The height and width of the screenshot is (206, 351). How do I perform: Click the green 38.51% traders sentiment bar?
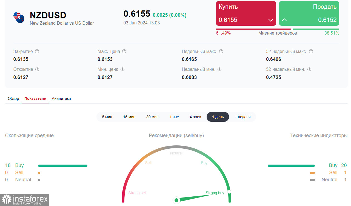pos(316,29)
